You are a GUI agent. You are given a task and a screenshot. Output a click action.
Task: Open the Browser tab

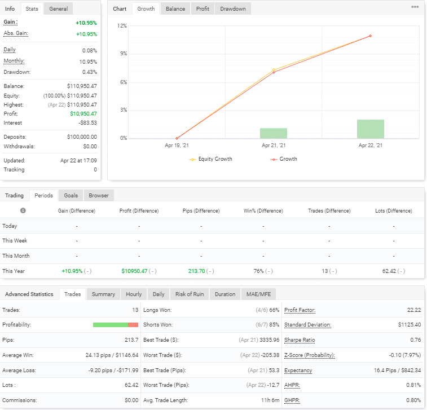(x=99, y=196)
